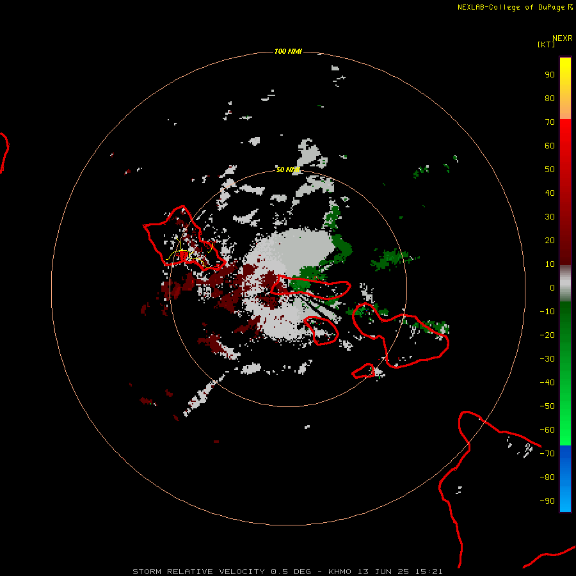The height and width of the screenshot is (576, 576).
Task: Select the -90 value on the scale
Action: 547,501
